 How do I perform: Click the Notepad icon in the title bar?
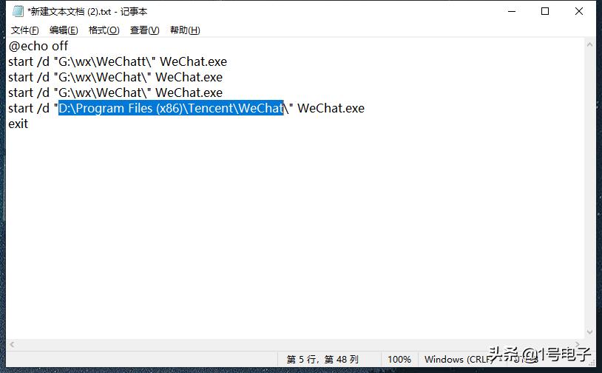(18, 12)
